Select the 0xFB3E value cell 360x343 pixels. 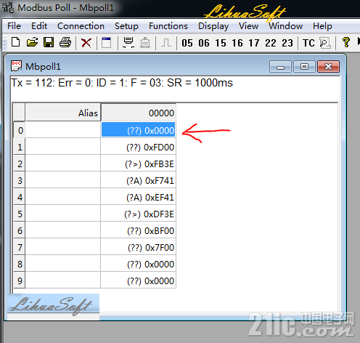[x=139, y=164]
